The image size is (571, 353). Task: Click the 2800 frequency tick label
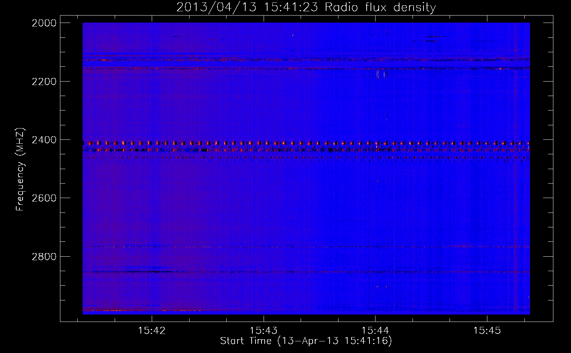click(x=44, y=257)
